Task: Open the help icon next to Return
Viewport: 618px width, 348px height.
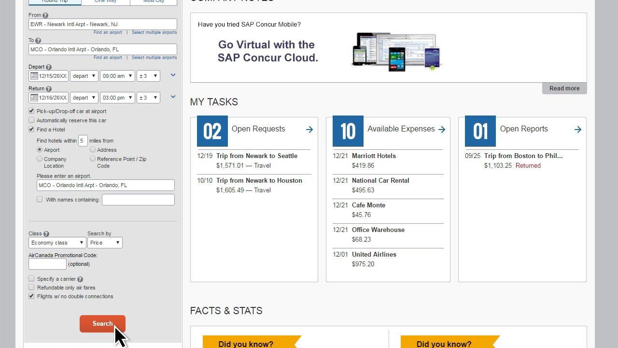Action: (x=48, y=89)
